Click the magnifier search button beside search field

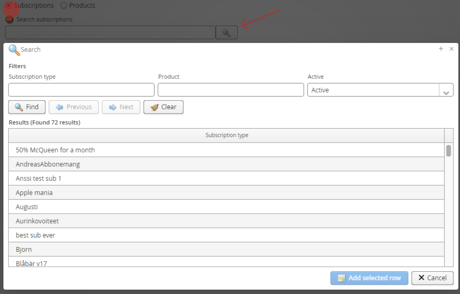[226, 33]
